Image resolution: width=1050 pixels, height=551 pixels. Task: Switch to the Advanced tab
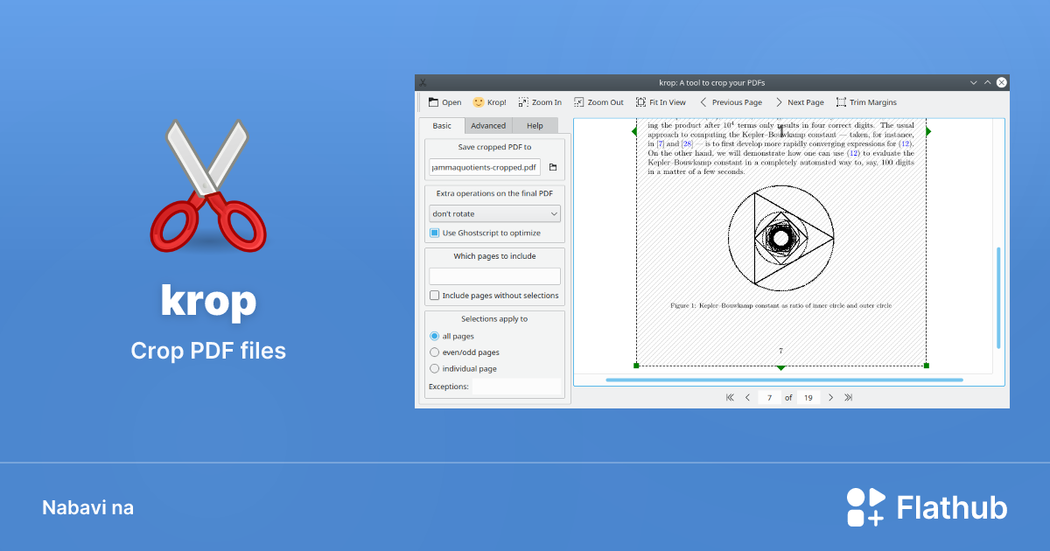[488, 125]
